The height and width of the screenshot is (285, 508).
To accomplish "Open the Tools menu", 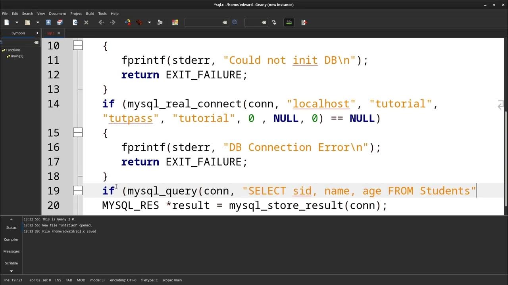I will pos(102,13).
